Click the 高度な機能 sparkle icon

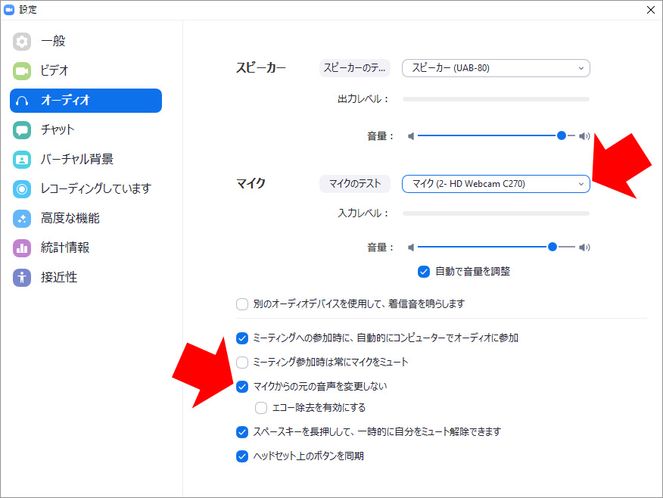pos(22,219)
